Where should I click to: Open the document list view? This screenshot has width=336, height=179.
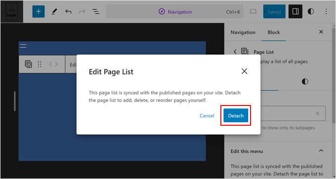pos(96,11)
